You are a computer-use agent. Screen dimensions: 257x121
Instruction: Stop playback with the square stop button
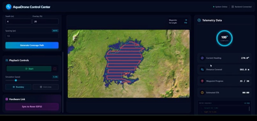pos(55,69)
